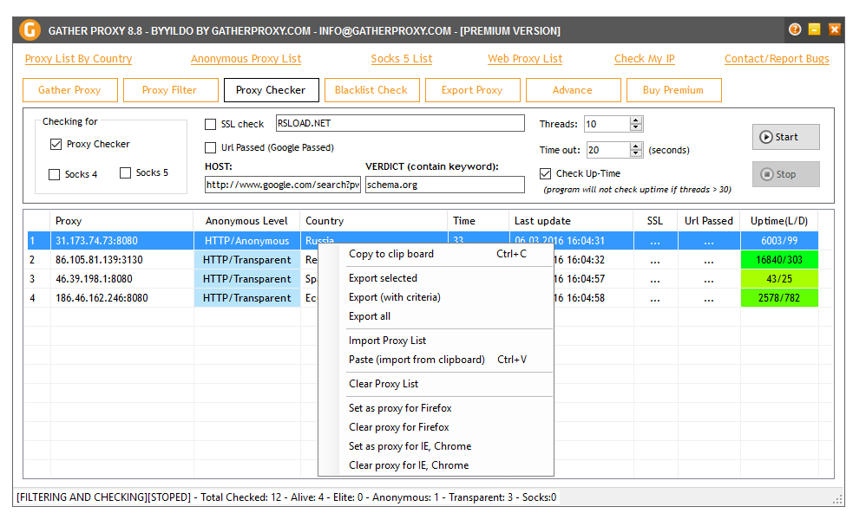
Task: Switch to the Blacklist Check tab
Action: pos(371,90)
